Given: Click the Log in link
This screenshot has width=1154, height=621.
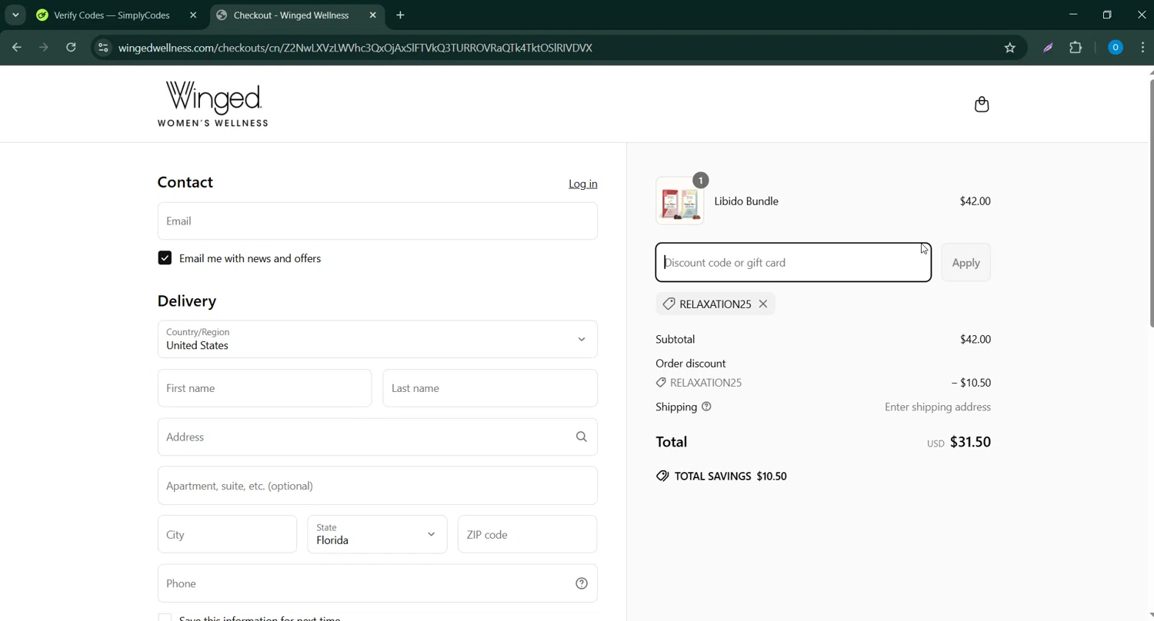Looking at the screenshot, I should point(583,184).
